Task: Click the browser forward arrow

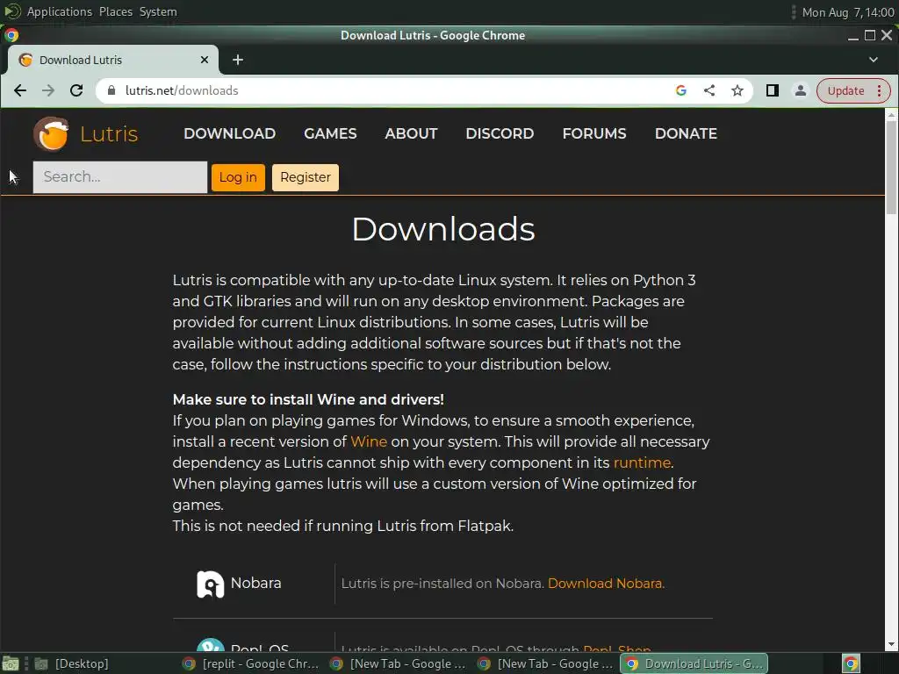Action: coord(48,90)
